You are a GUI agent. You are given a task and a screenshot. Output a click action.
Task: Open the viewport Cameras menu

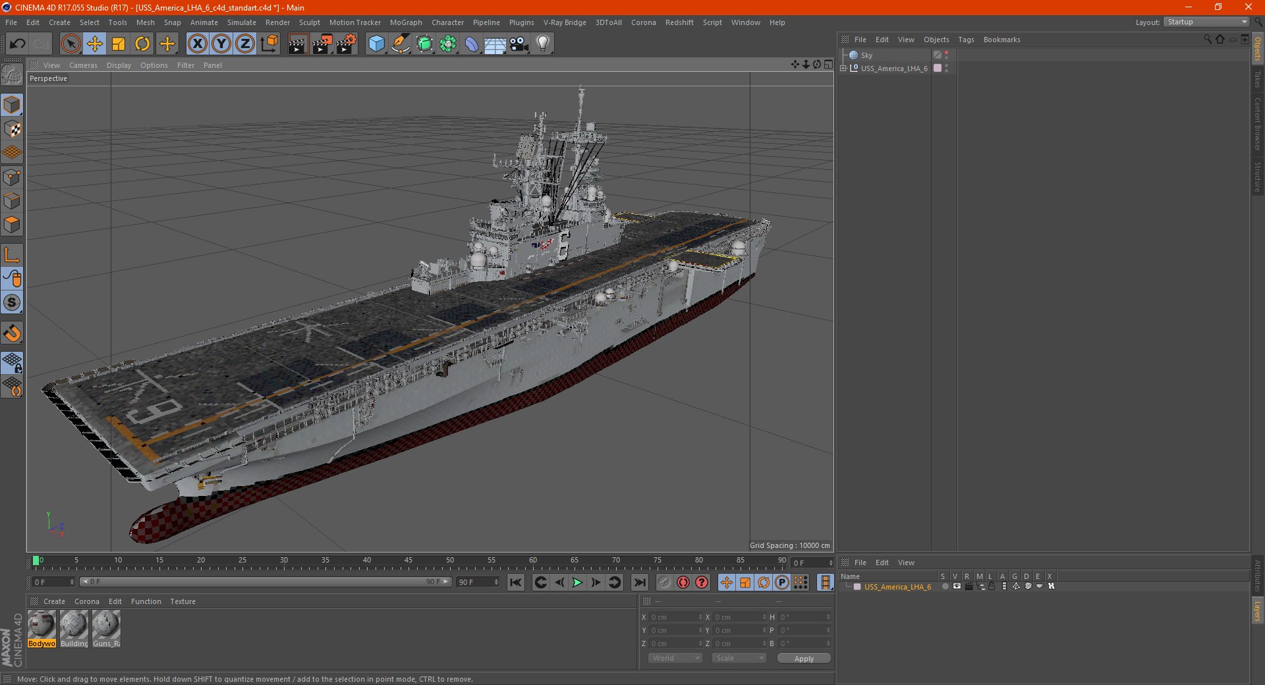(x=83, y=65)
